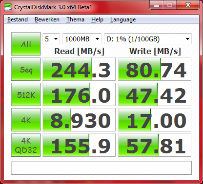Viewport: 203px width, 184px height.
Task: Start the 4K test
Action: tap(26, 120)
